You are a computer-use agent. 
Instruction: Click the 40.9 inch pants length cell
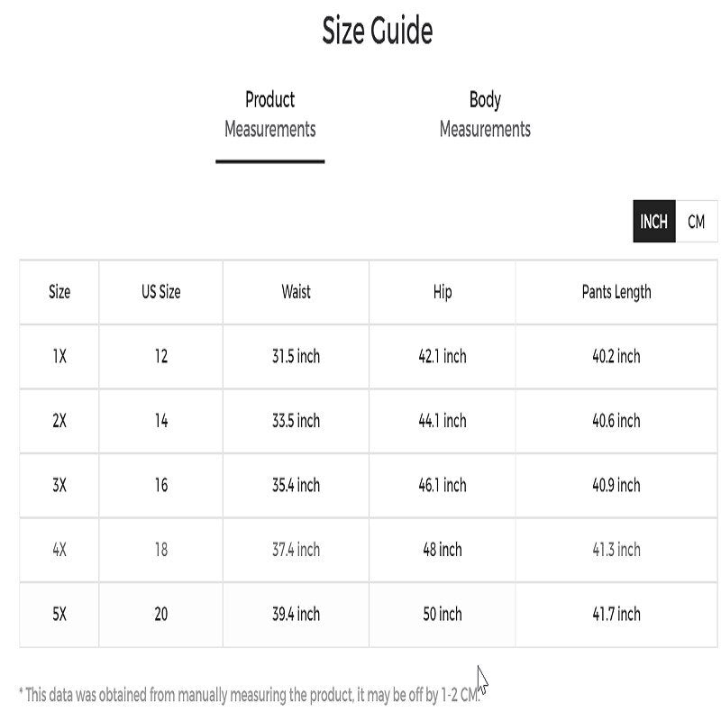tap(616, 486)
